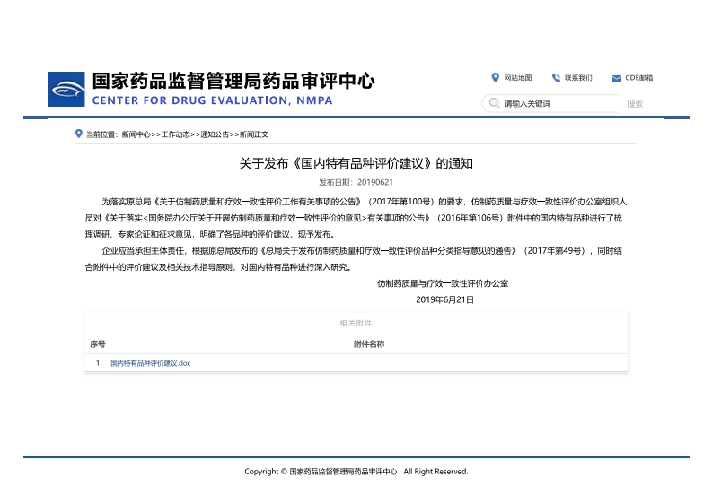Image resolution: width=712 pixels, height=503 pixels.
Task: Click the 序号 column header
Action: pos(98,343)
